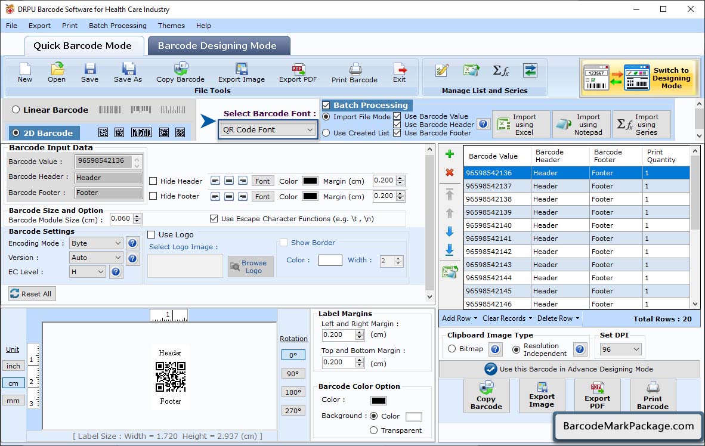705x446 pixels.
Task: Switch to Barcode Designing Mode tab
Action: [x=218, y=45]
